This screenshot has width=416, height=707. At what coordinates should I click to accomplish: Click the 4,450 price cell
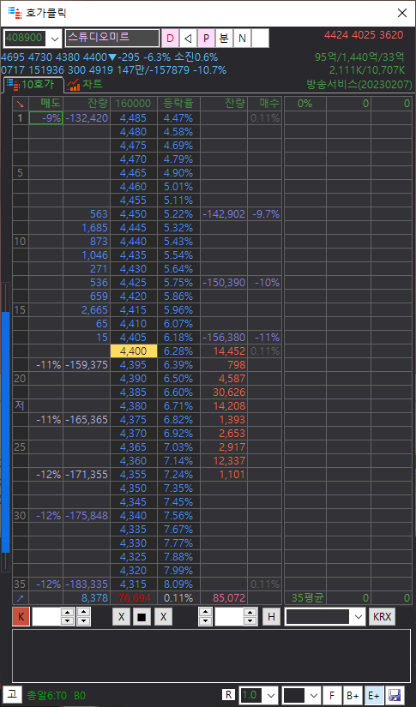point(134,214)
